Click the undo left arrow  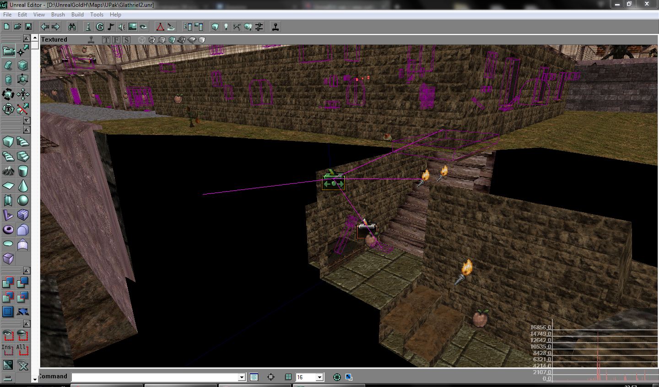45,27
